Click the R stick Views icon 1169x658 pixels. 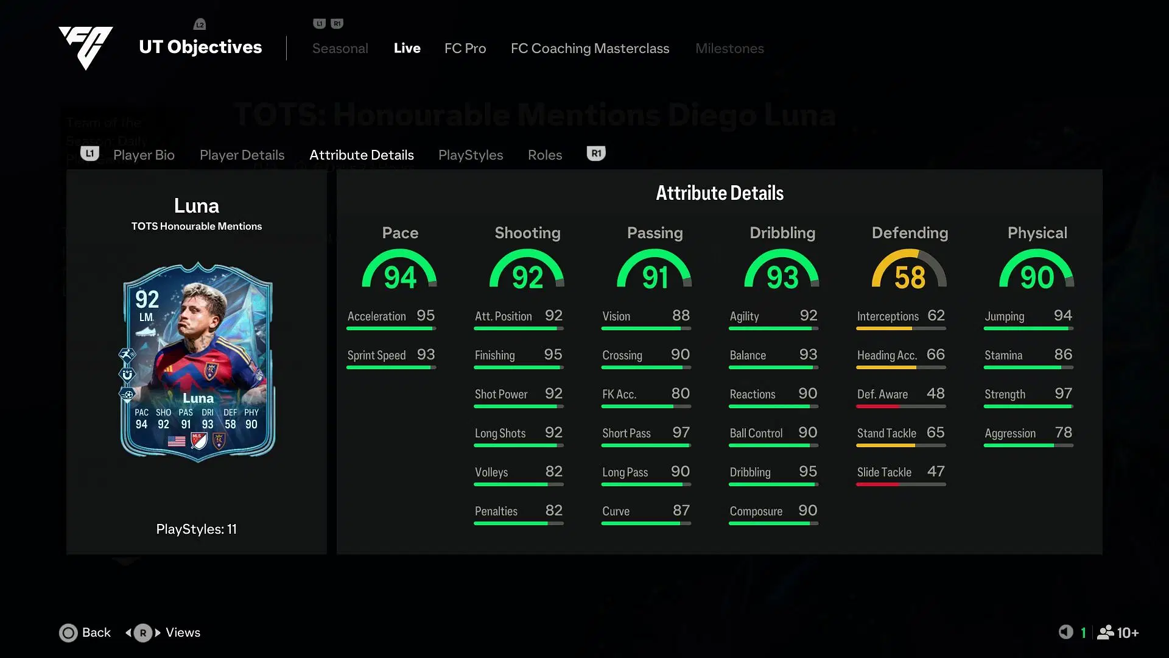(143, 633)
